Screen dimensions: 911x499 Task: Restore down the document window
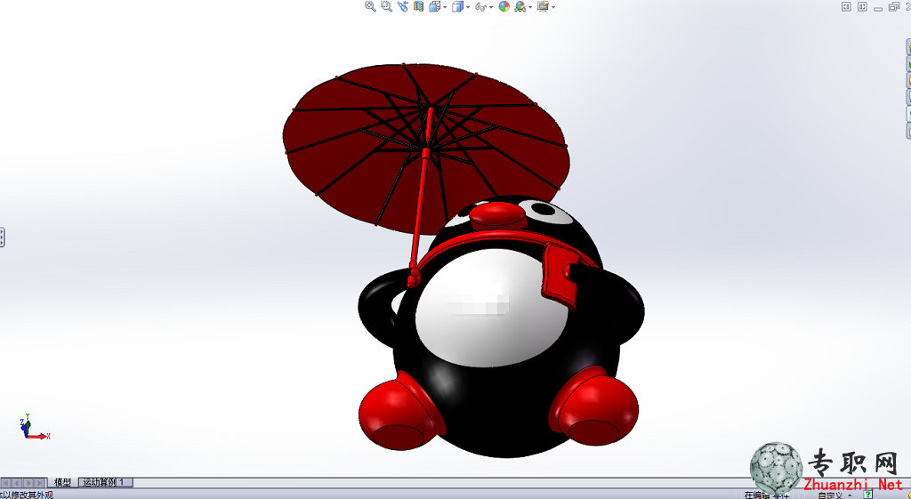(894, 6)
